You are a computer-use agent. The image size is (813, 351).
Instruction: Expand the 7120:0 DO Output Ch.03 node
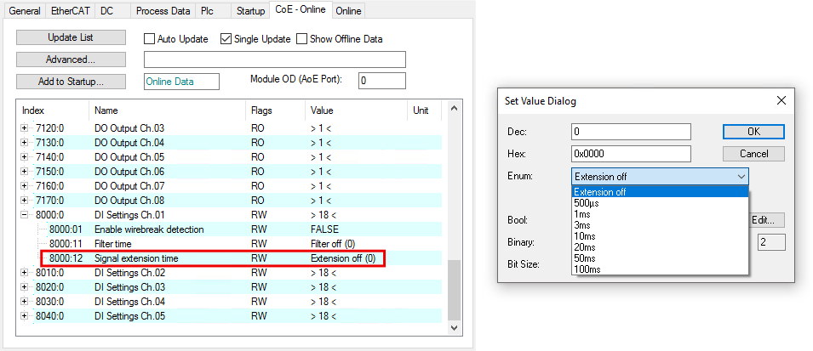pos(25,127)
